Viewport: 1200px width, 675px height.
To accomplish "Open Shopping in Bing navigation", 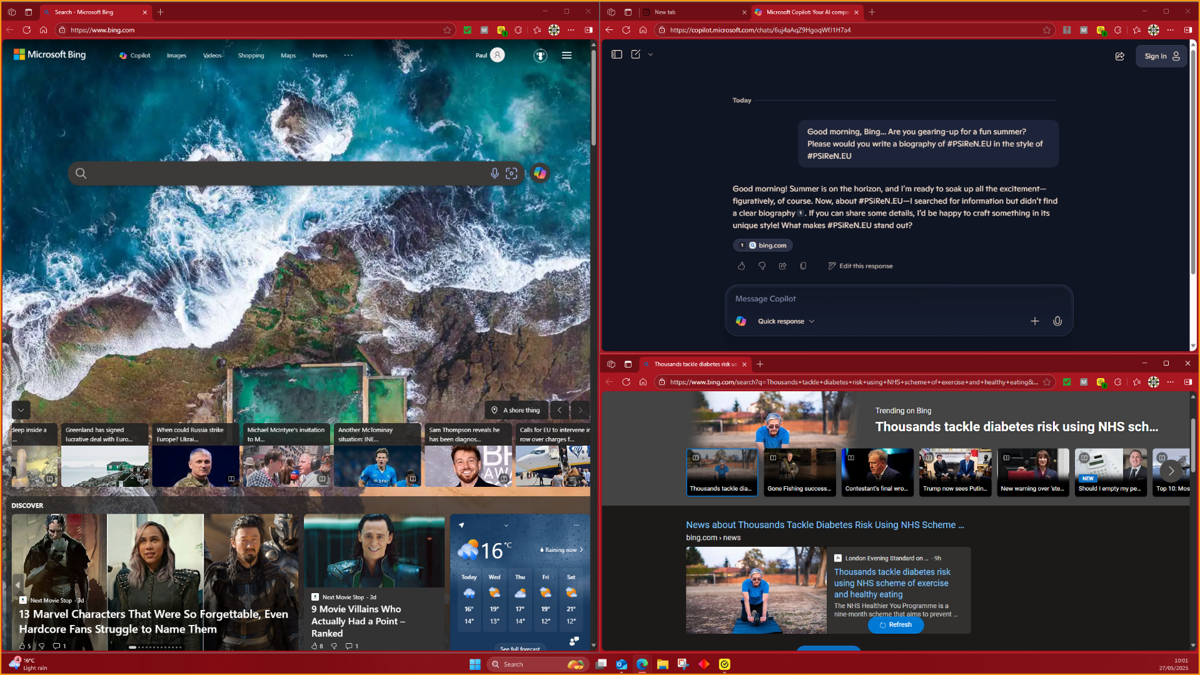I will pos(251,56).
